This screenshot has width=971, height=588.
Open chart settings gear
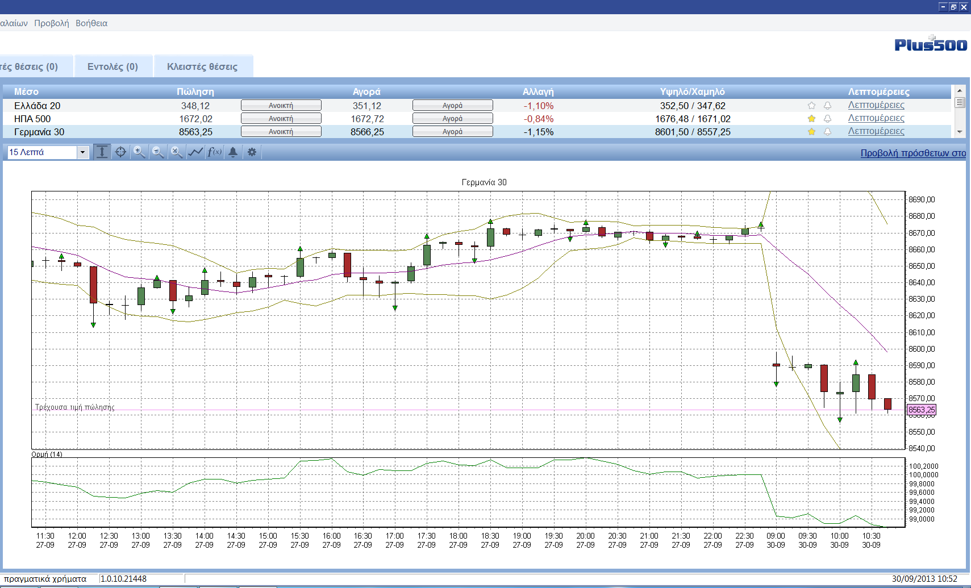point(252,152)
